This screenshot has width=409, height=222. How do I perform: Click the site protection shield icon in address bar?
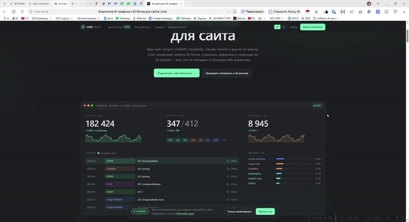pos(31,12)
